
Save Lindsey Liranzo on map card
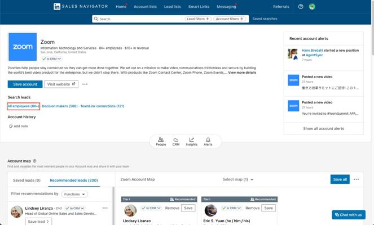[x=188, y=208]
